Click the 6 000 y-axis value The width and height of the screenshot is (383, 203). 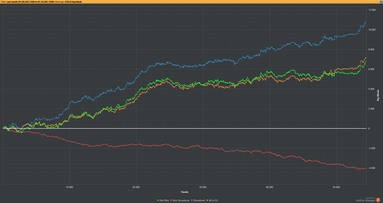(372, 69)
